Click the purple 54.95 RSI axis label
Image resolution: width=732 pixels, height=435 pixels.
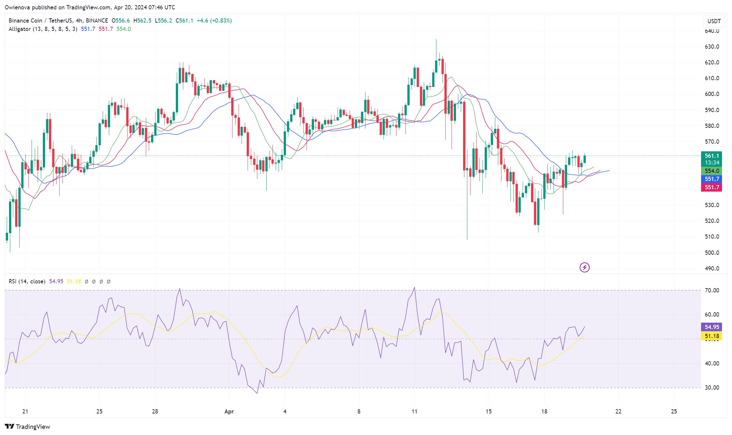(x=711, y=327)
